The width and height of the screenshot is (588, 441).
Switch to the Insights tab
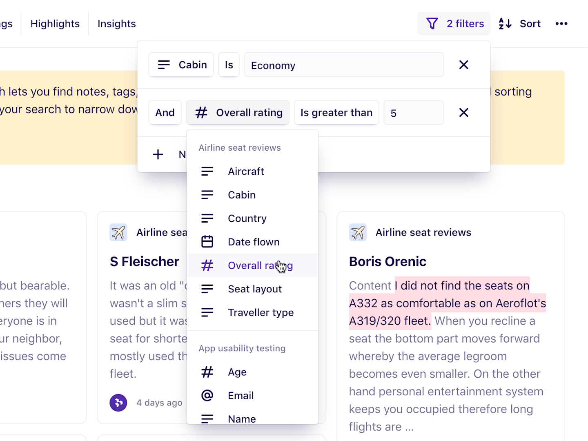[x=117, y=24]
